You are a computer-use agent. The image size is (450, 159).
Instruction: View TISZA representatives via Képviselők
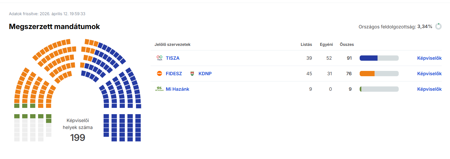point(429,58)
